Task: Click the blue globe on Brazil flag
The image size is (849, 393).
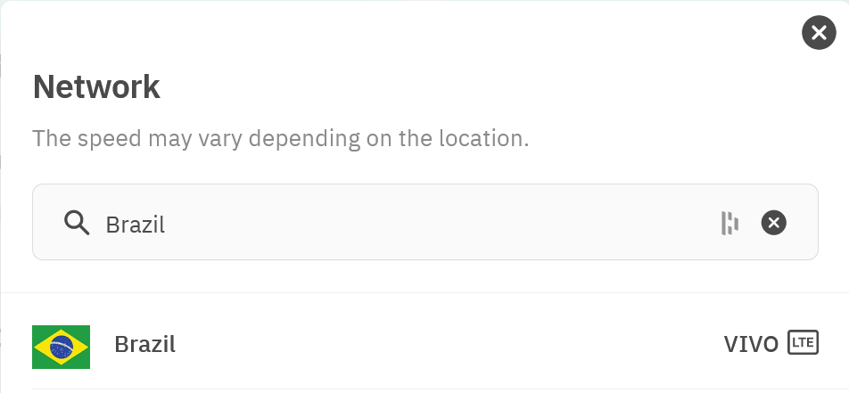Action: tap(61, 347)
